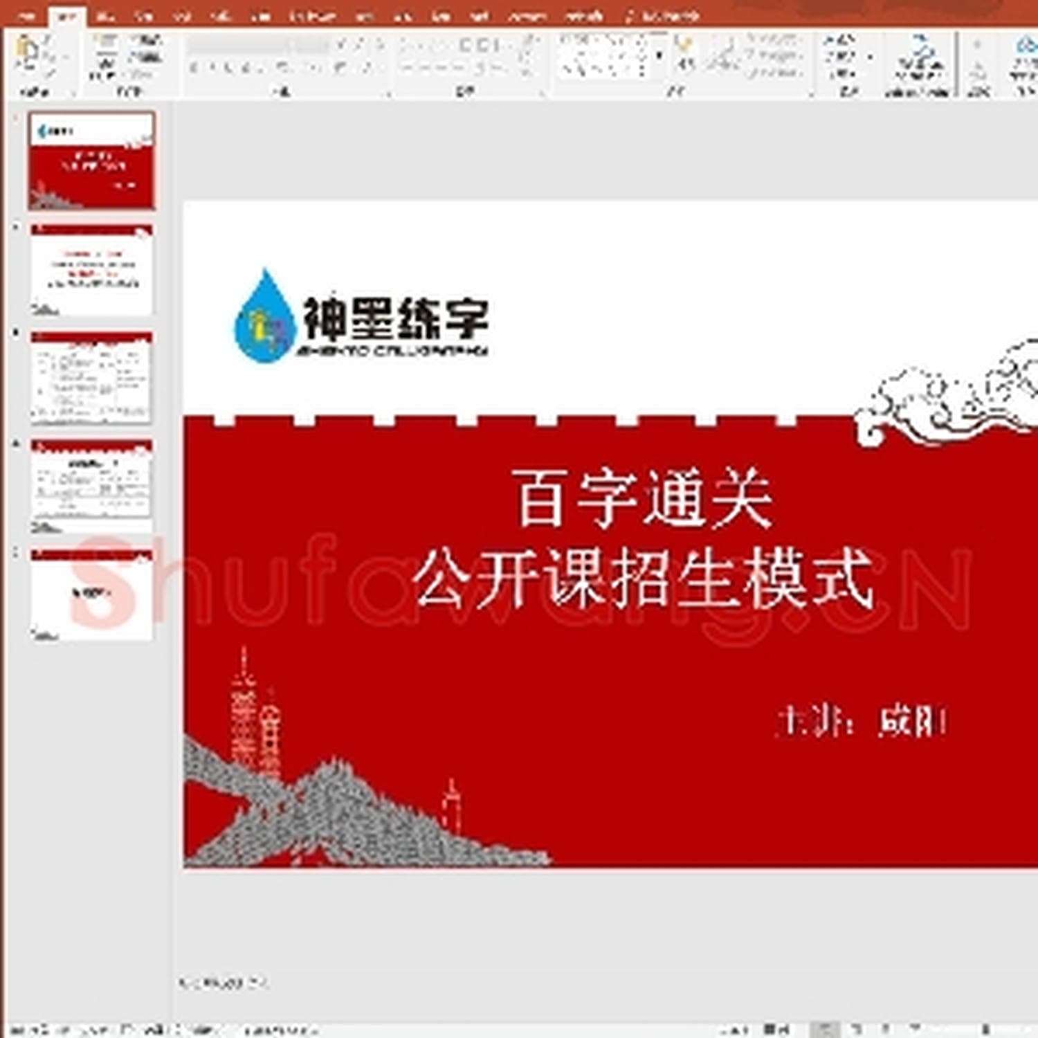The width and height of the screenshot is (1038, 1038).
Task: Click the Italic formatting icon
Action: [211, 68]
